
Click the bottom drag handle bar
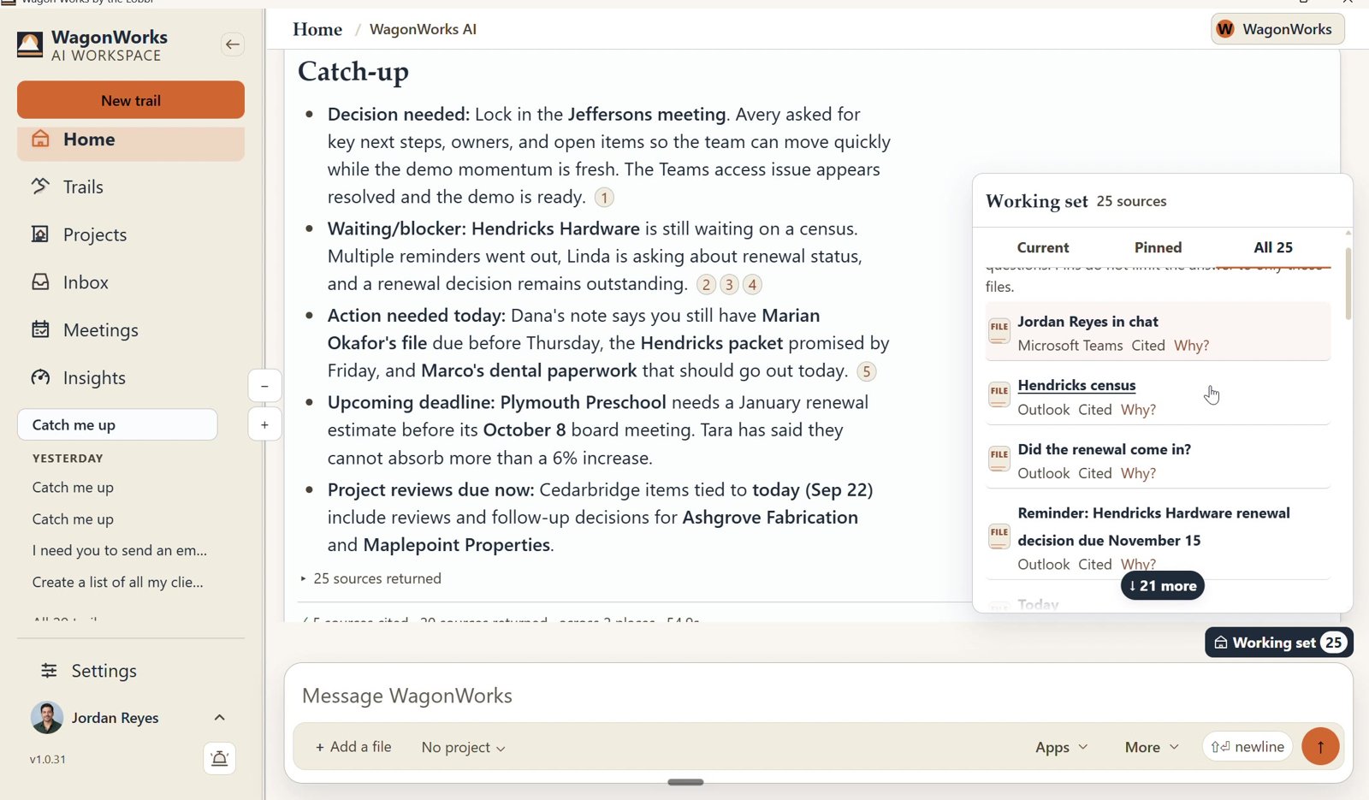click(x=685, y=782)
